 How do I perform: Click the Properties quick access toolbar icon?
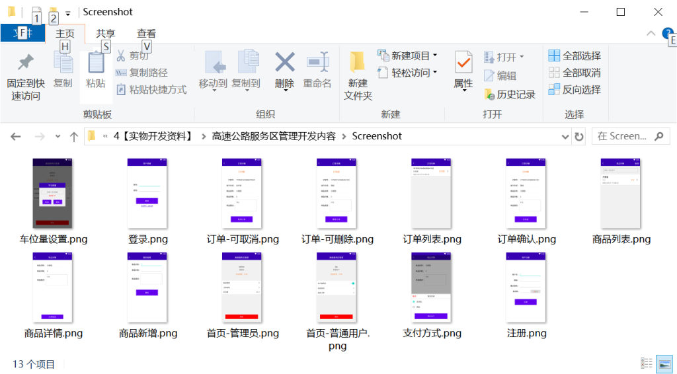[37, 11]
